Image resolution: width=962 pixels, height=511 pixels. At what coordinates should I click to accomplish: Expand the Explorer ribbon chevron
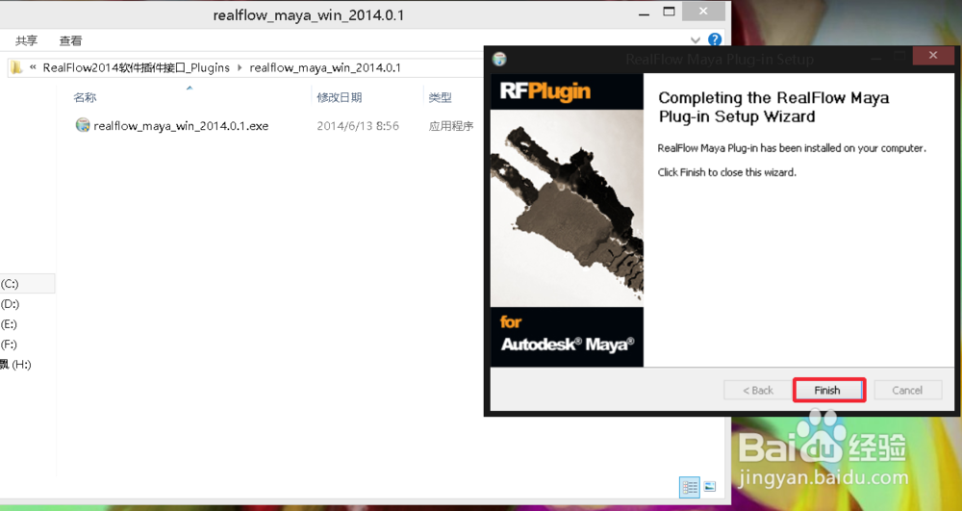(696, 40)
